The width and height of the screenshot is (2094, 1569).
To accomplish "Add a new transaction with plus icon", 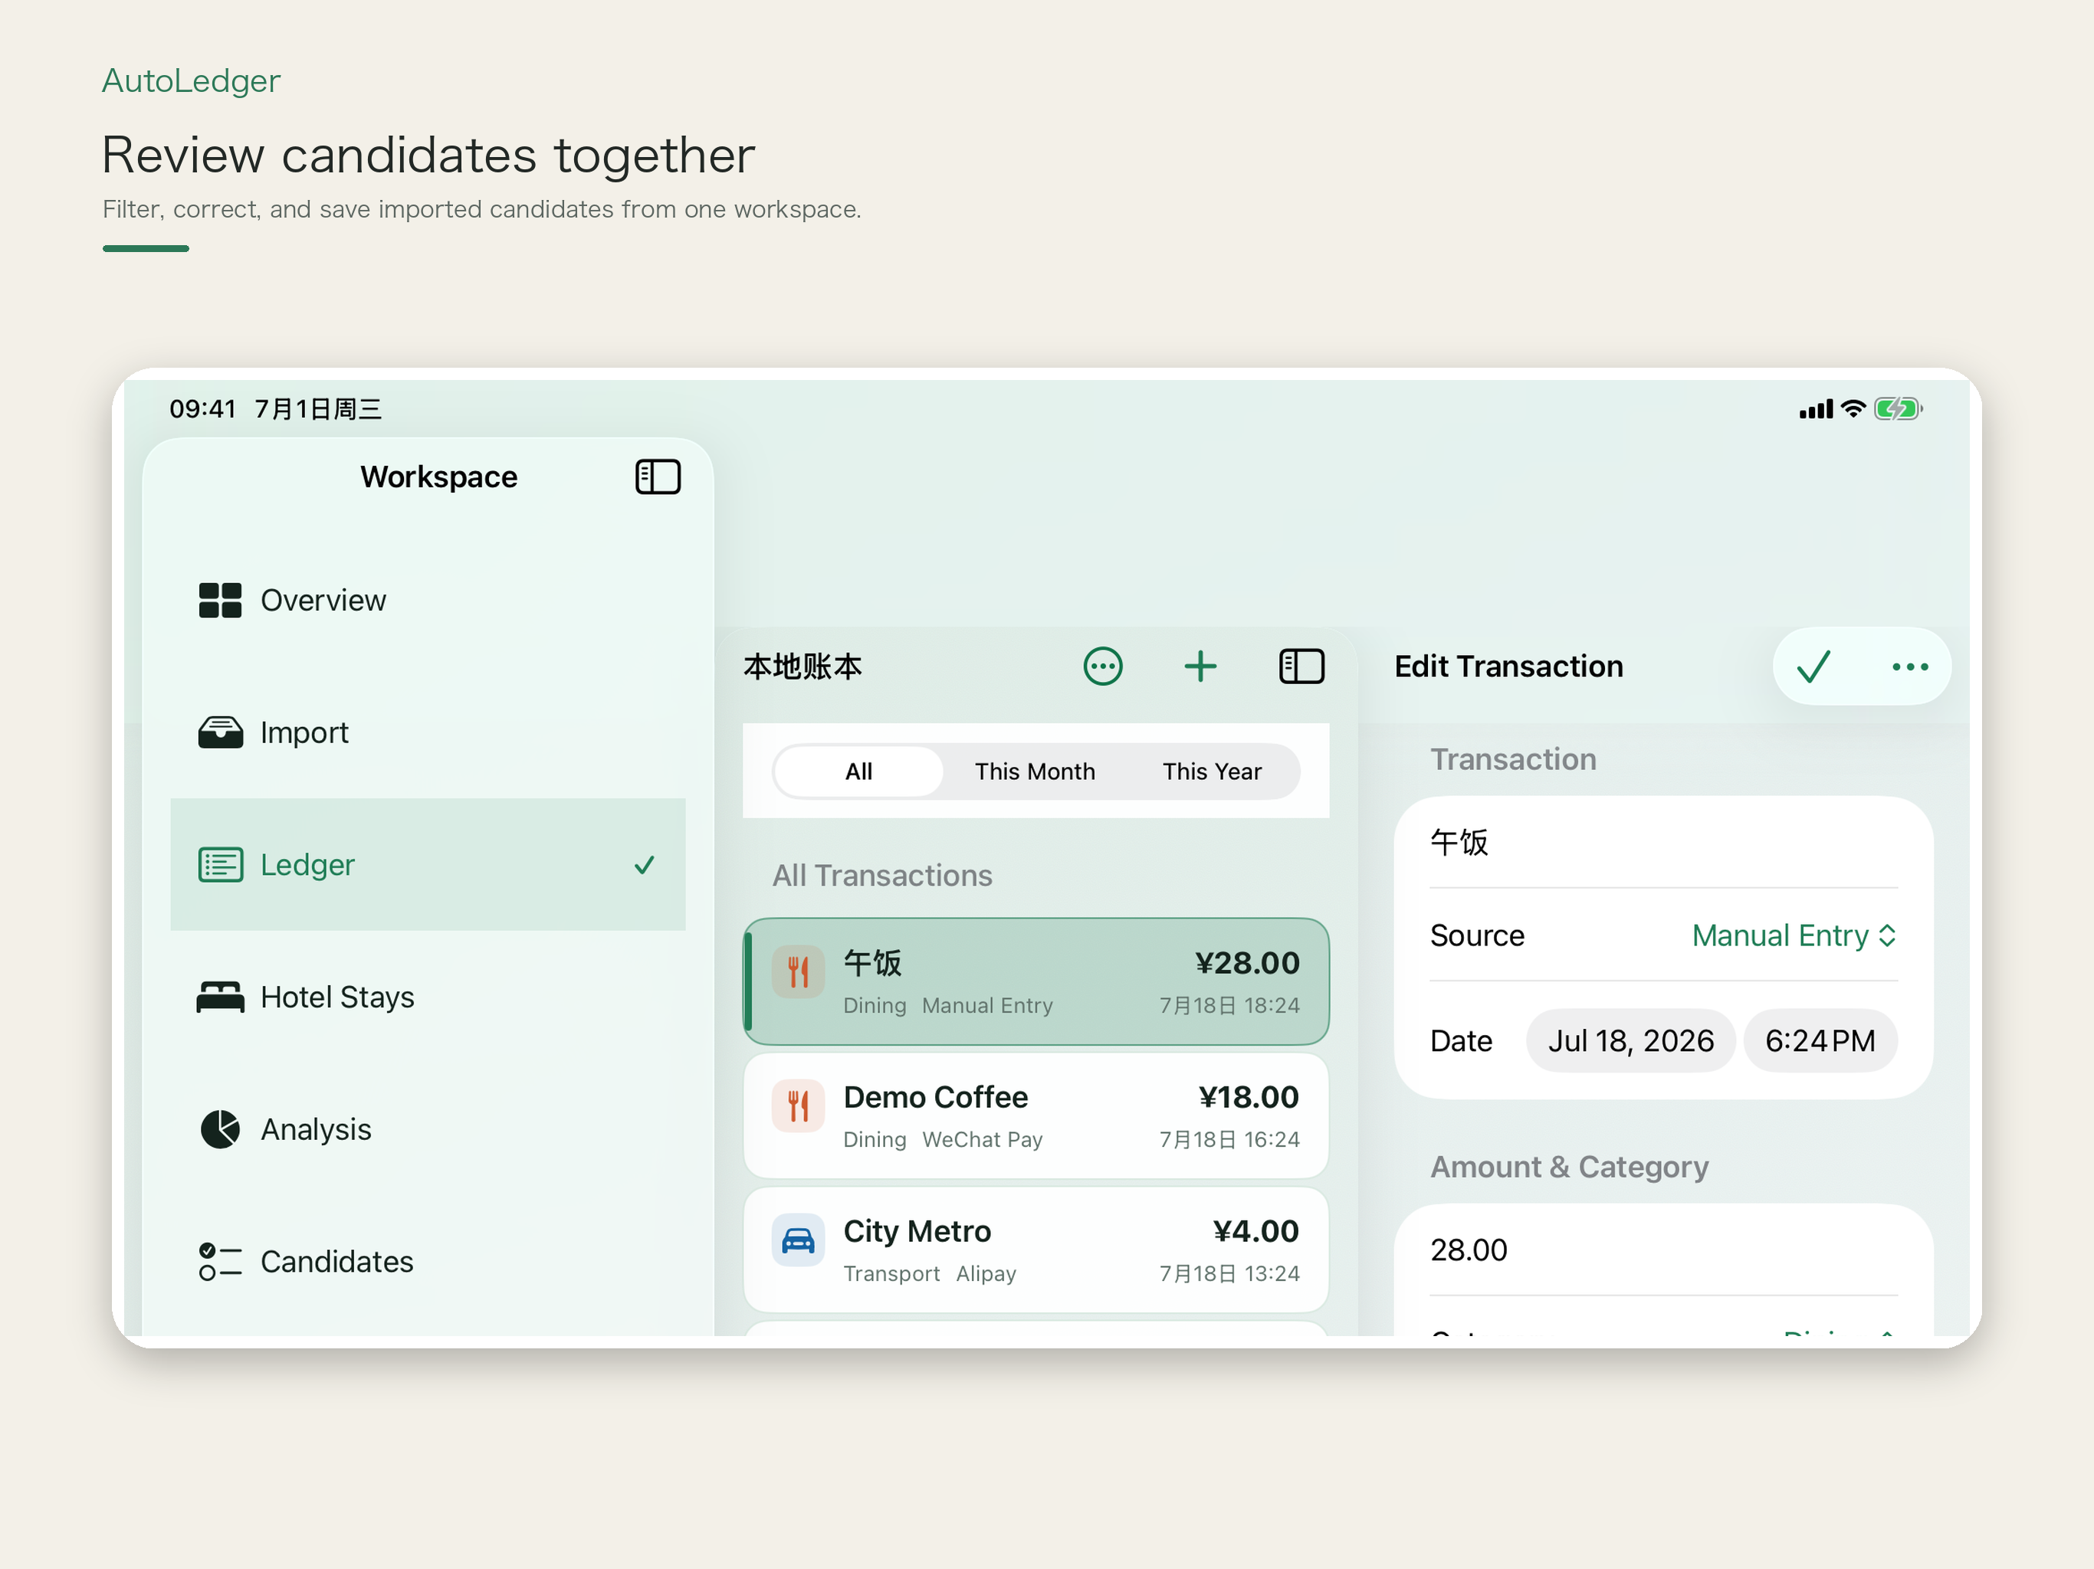I will [x=1200, y=667].
